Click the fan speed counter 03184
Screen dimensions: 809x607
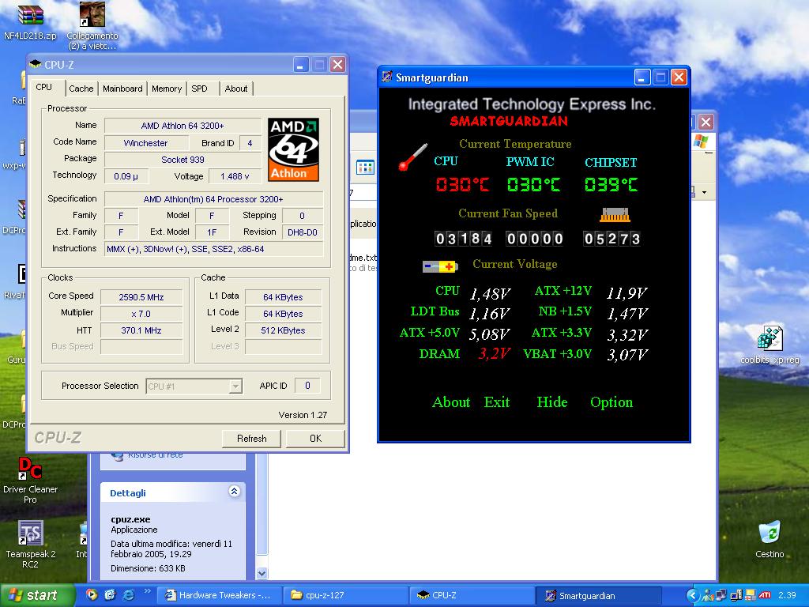463,239
